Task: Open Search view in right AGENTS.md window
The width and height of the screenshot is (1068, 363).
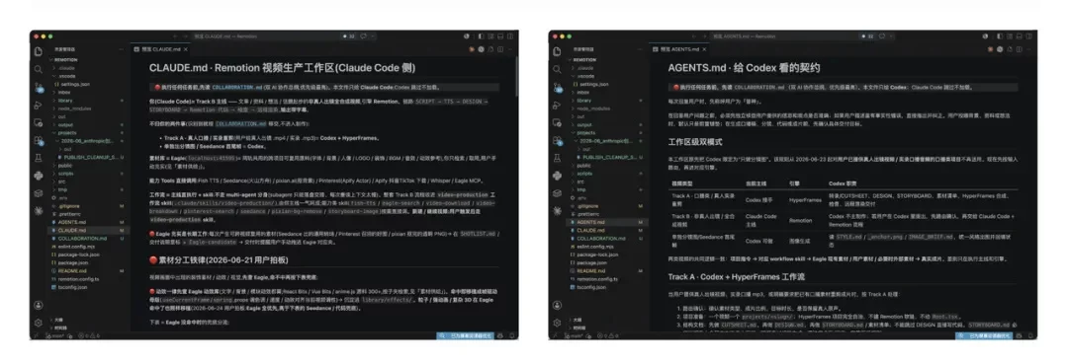Action: (557, 69)
